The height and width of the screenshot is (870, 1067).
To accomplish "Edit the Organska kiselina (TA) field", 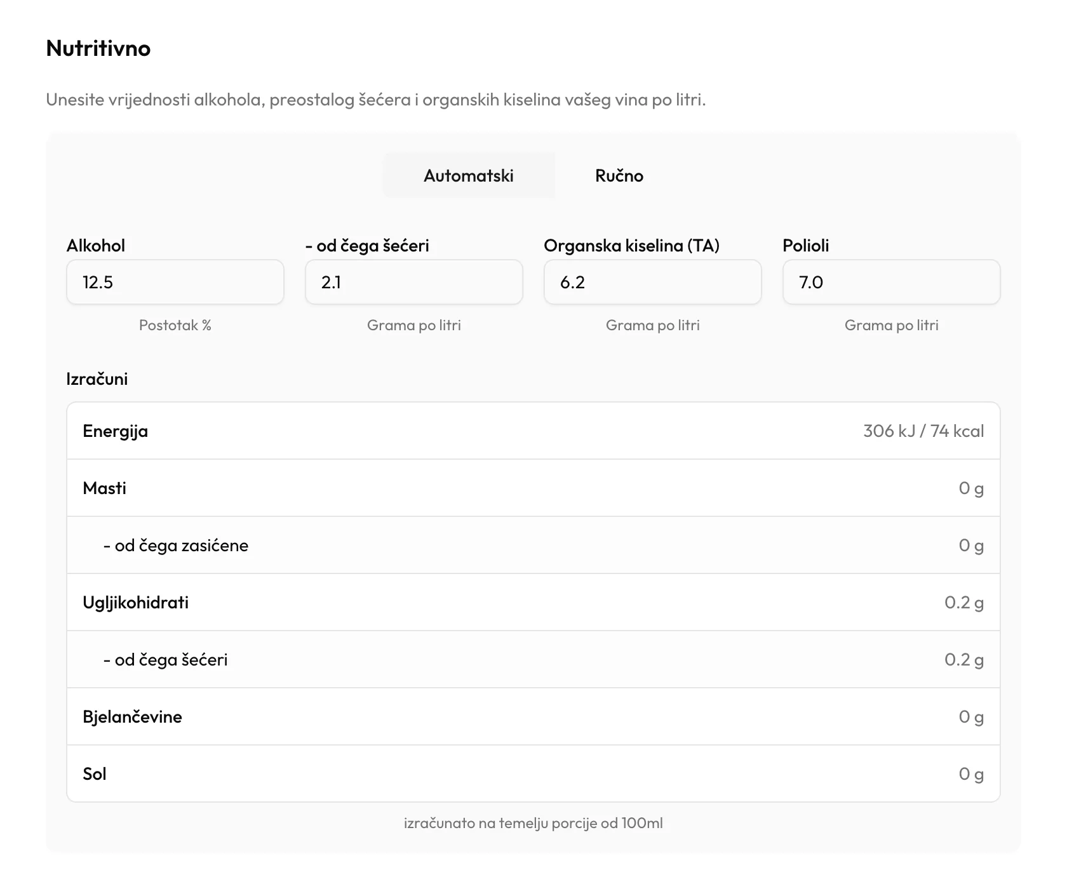I will 653,282.
